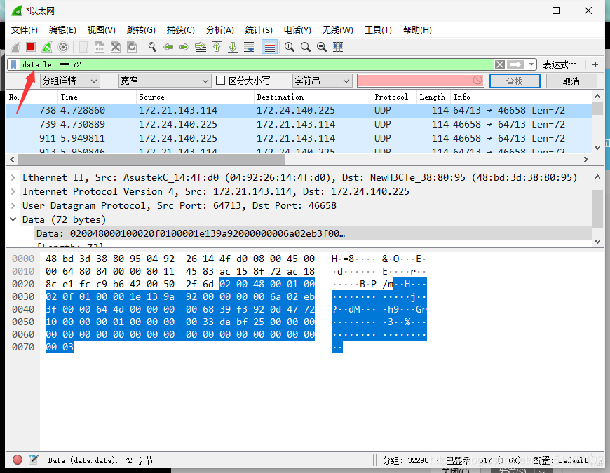Open the display filter history dropdown
The height and width of the screenshot is (473, 610).
(x=531, y=64)
